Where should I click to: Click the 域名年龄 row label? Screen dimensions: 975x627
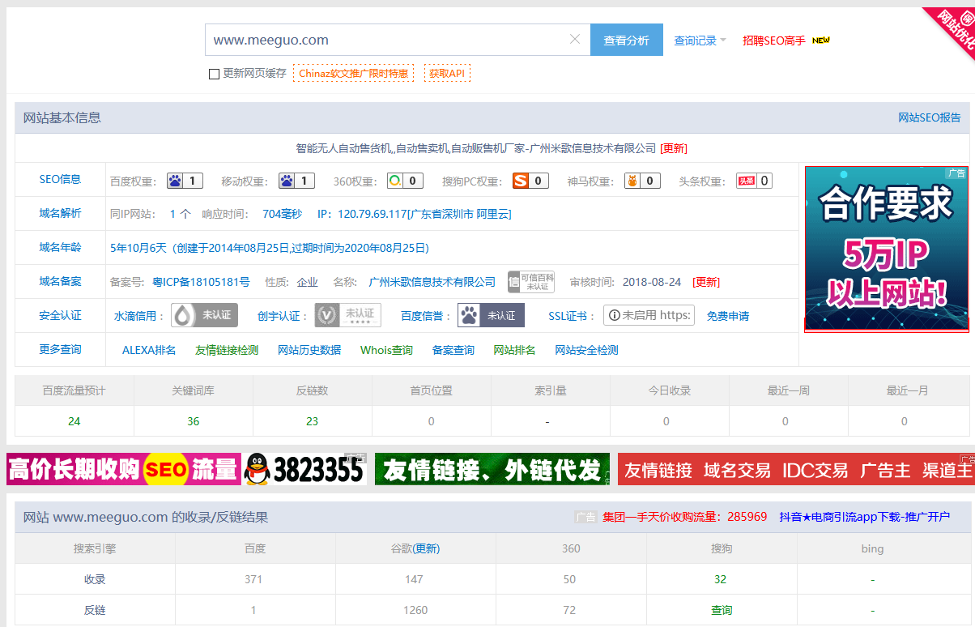pos(61,247)
